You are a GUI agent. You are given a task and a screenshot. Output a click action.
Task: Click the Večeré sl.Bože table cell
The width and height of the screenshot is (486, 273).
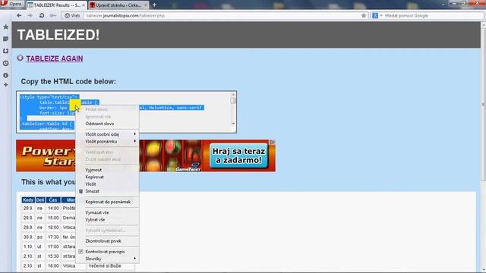click(111, 266)
